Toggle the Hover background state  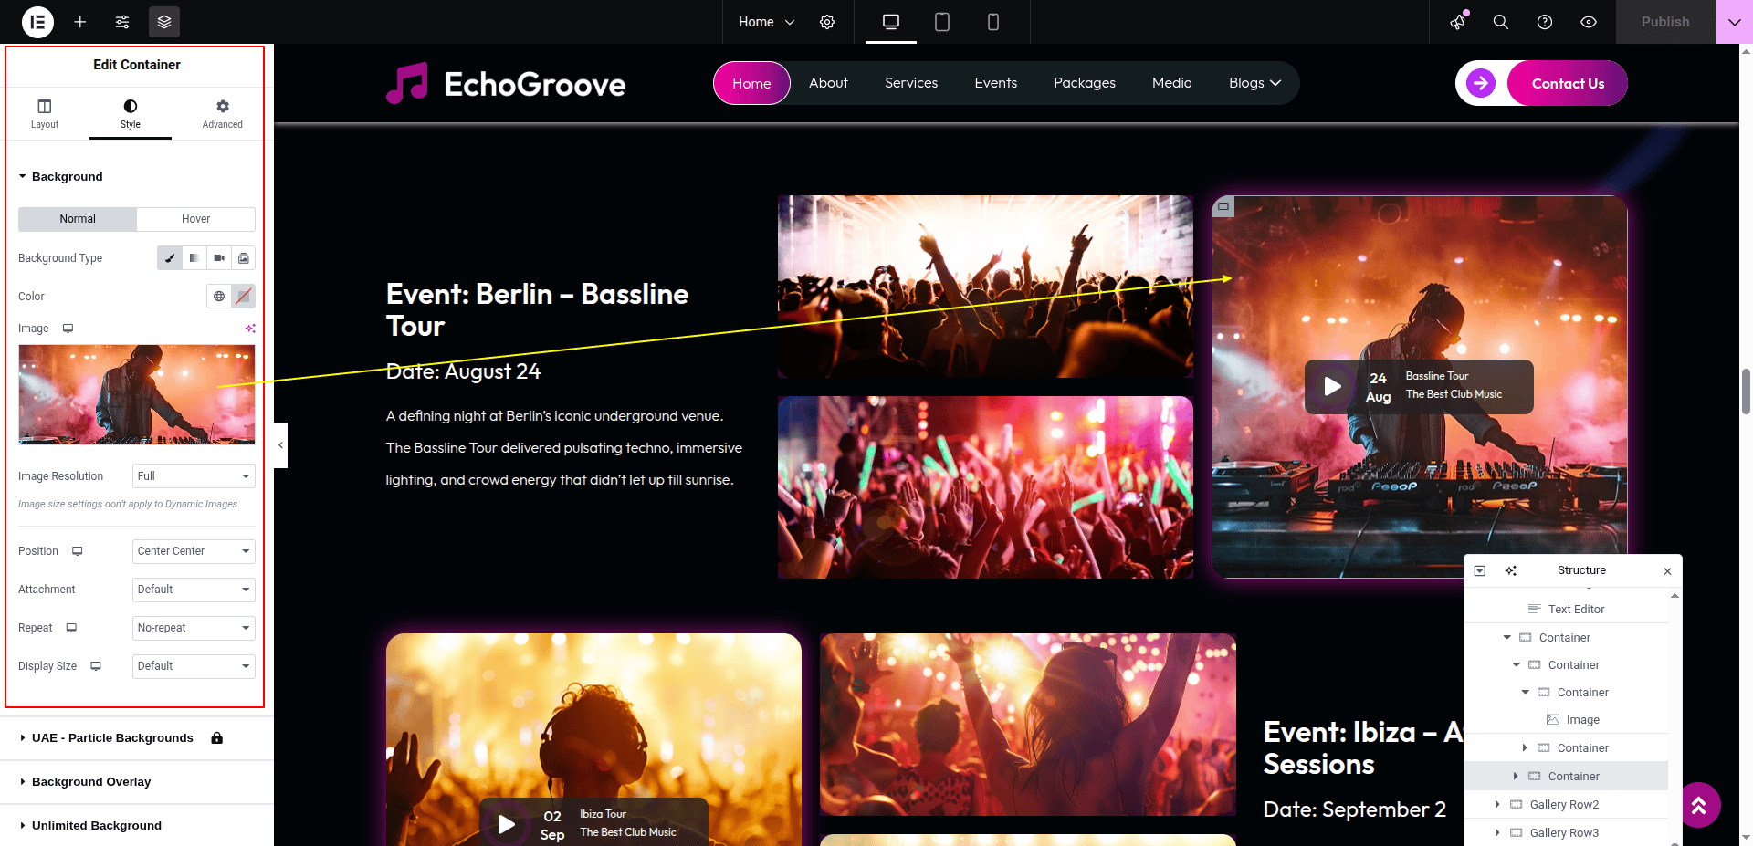point(195,219)
